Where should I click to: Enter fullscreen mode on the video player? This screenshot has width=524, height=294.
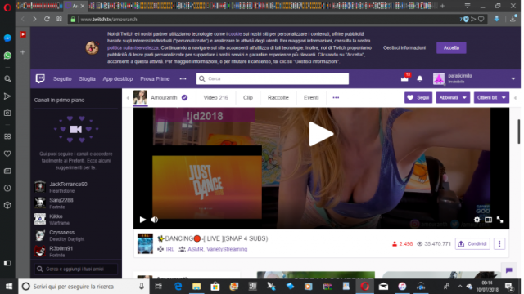click(x=500, y=220)
